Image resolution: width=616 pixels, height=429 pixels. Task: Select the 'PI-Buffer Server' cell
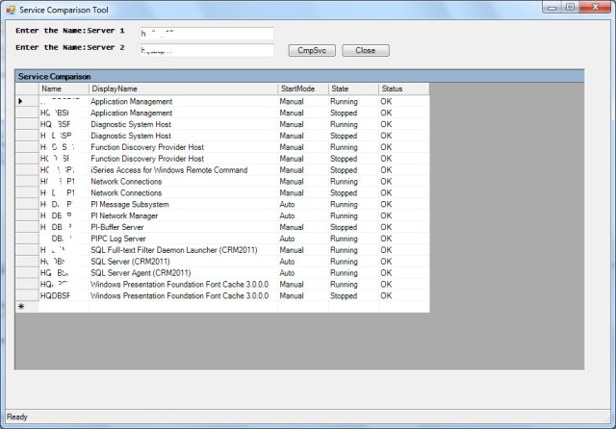click(x=184, y=227)
